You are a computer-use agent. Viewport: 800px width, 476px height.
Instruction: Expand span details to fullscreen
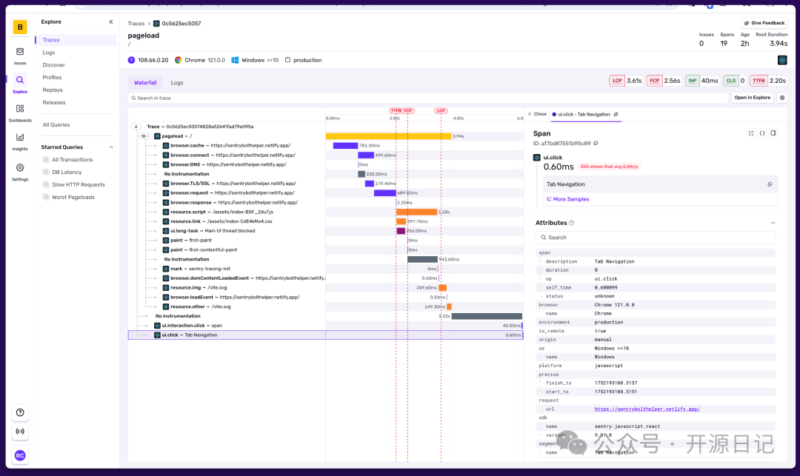point(751,133)
